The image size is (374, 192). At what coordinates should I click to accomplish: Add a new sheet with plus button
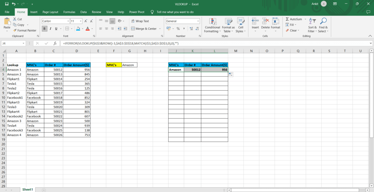point(44,190)
